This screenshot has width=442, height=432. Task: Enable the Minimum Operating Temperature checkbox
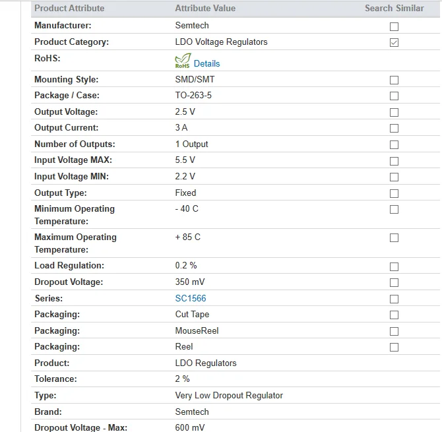394,209
